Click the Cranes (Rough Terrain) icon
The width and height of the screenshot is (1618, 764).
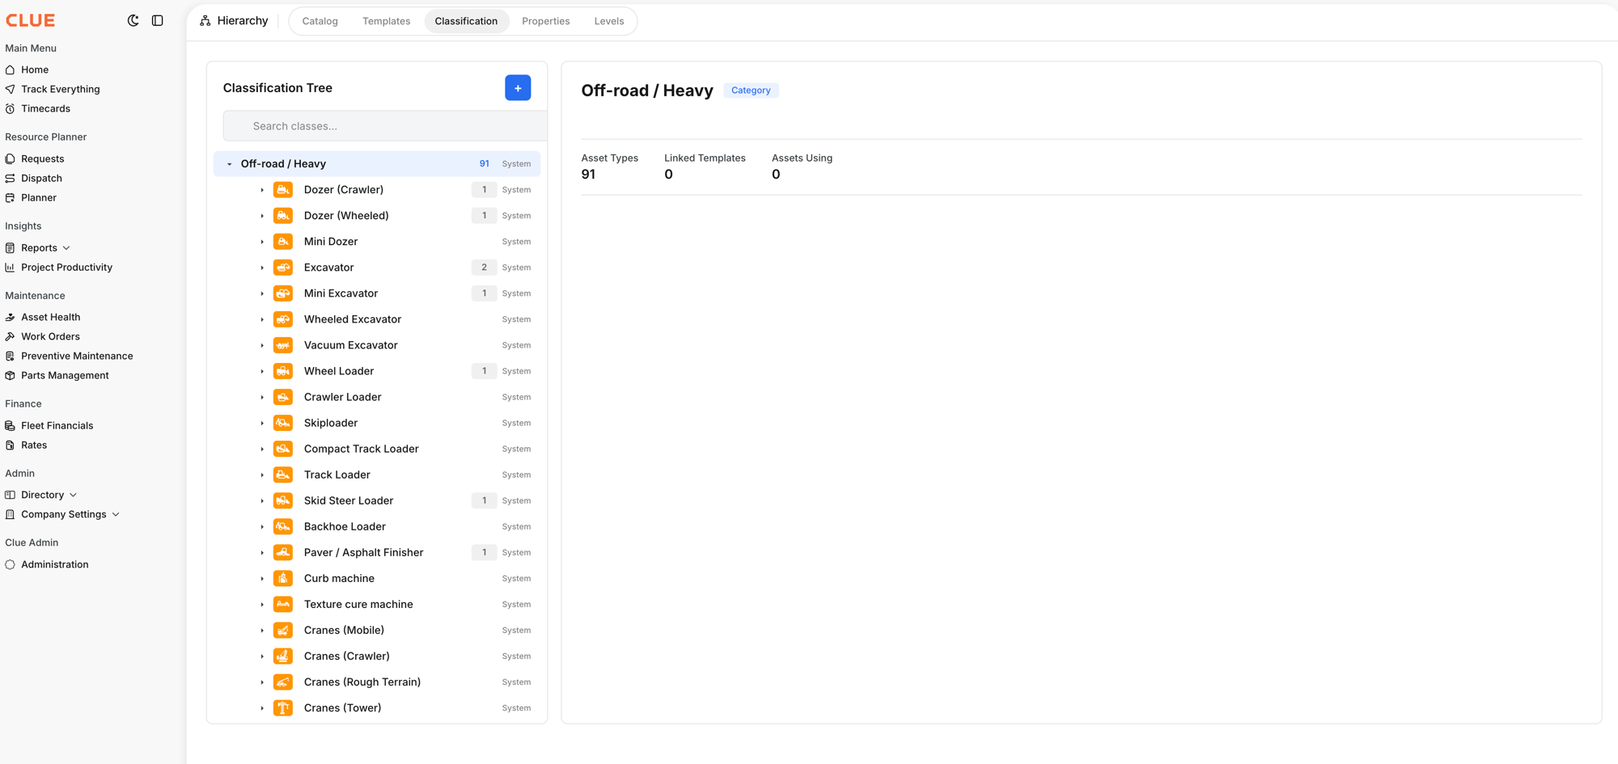283,681
